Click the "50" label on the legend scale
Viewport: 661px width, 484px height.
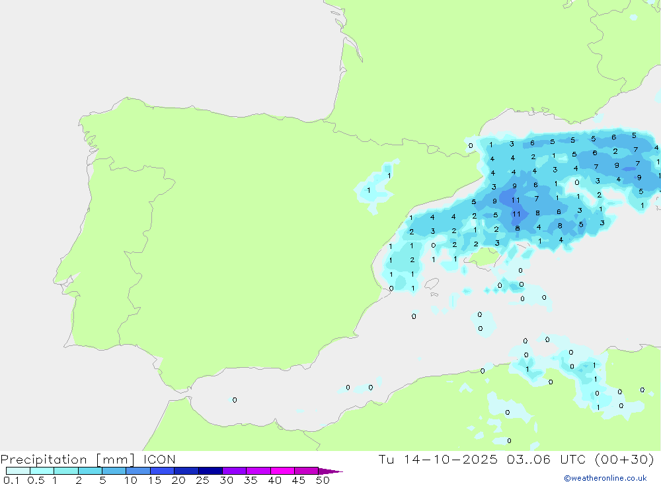(322, 480)
